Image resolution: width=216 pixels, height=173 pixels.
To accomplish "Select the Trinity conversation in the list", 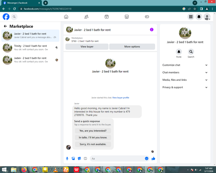I will 30,48.
